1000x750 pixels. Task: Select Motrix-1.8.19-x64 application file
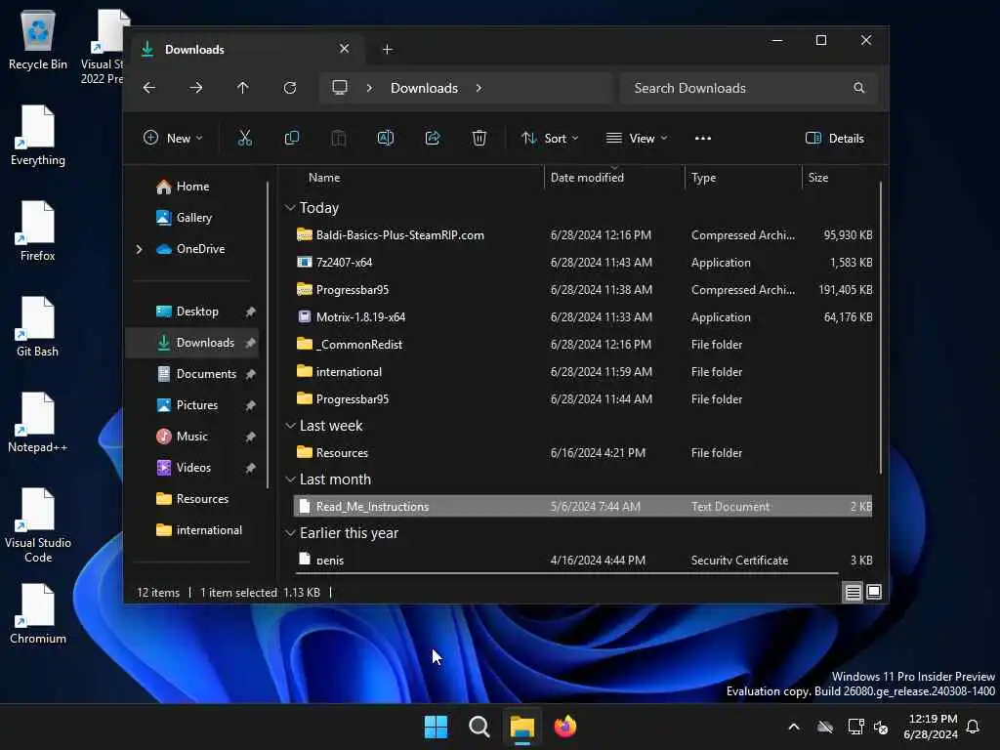(x=583, y=317)
